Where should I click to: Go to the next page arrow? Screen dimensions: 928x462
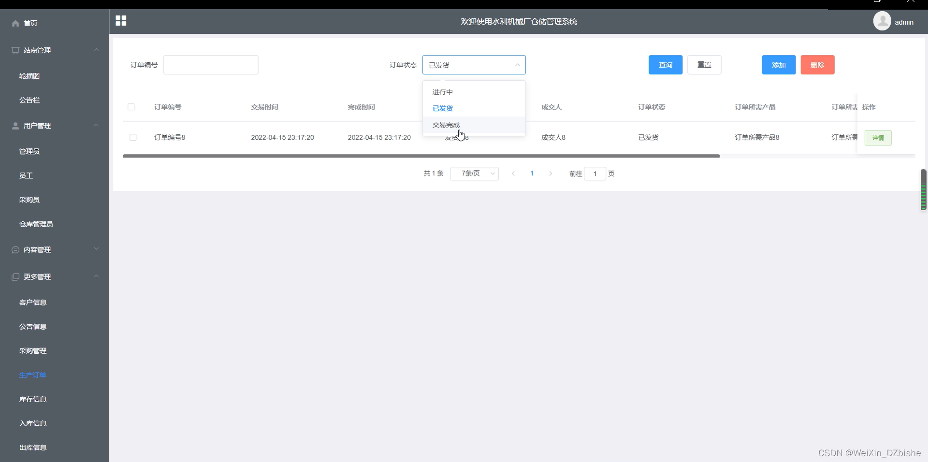pyautogui.click(x=551, y=173)
